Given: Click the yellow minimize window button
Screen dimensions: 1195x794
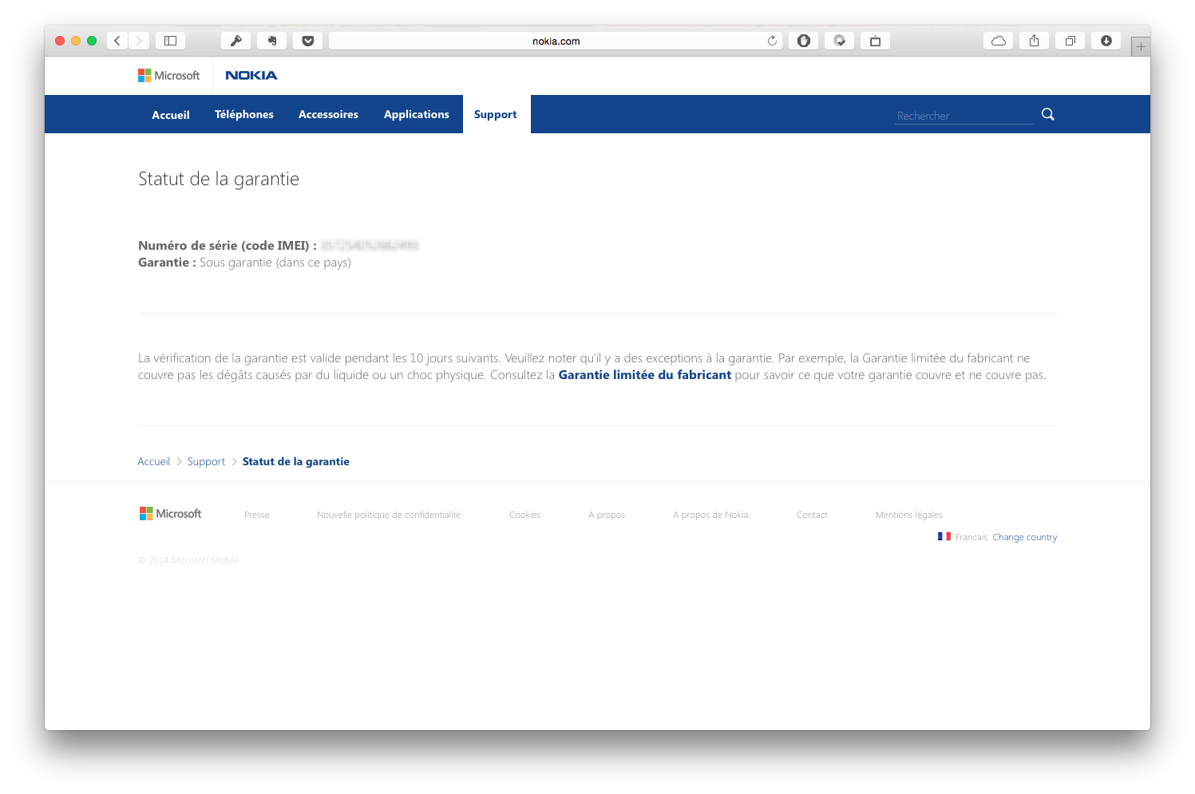Looking at the screenshot, I should pos(76,41).
